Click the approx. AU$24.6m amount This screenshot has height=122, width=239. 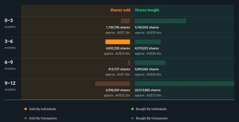[148, 53]
